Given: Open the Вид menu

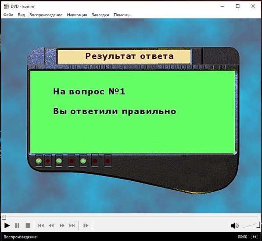Looking at the screenshot, I should [21, 15].
